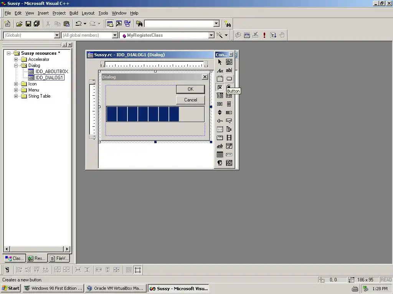Select the Rich Edit (ab) control
This screenshot has width=393, height=294.
click(x=220, y=146)
